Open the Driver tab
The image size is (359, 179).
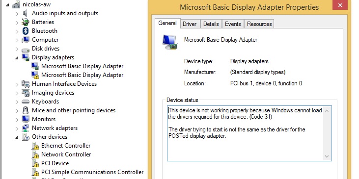pyautogui.click(x=190, y=24)
